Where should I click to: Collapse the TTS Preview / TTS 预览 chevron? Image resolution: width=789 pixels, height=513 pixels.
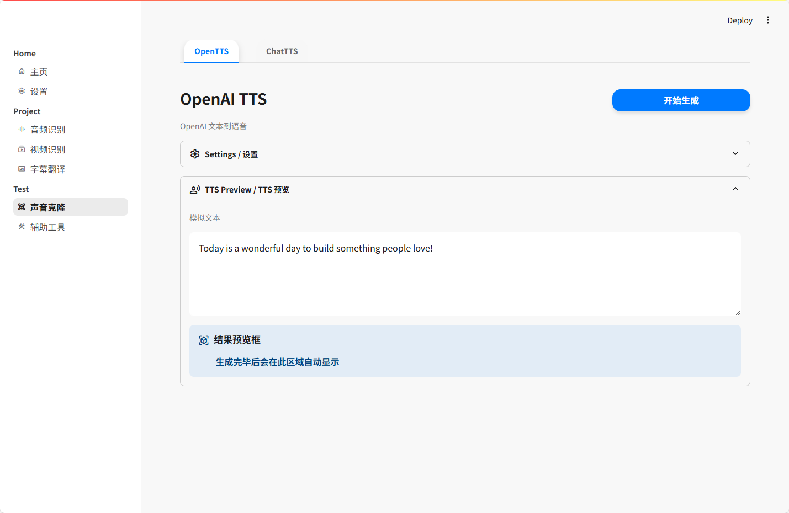coord(735,189)
